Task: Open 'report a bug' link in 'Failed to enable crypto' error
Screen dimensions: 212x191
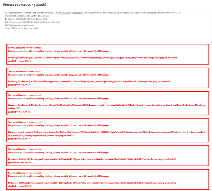Action: (22, 75)
